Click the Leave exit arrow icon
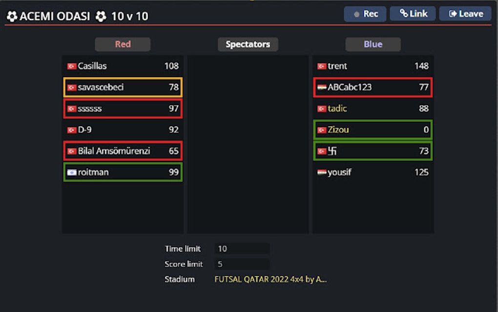 pyautogui.click(x=453, y=14)
